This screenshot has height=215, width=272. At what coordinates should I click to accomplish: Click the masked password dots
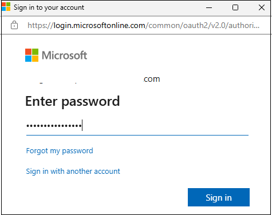[x=54, y=126]
